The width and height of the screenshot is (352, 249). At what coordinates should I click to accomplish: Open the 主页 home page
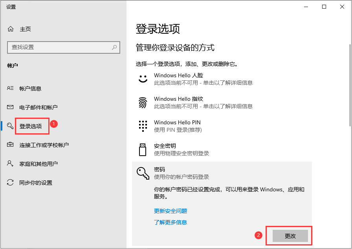click(x=25, y=29)
